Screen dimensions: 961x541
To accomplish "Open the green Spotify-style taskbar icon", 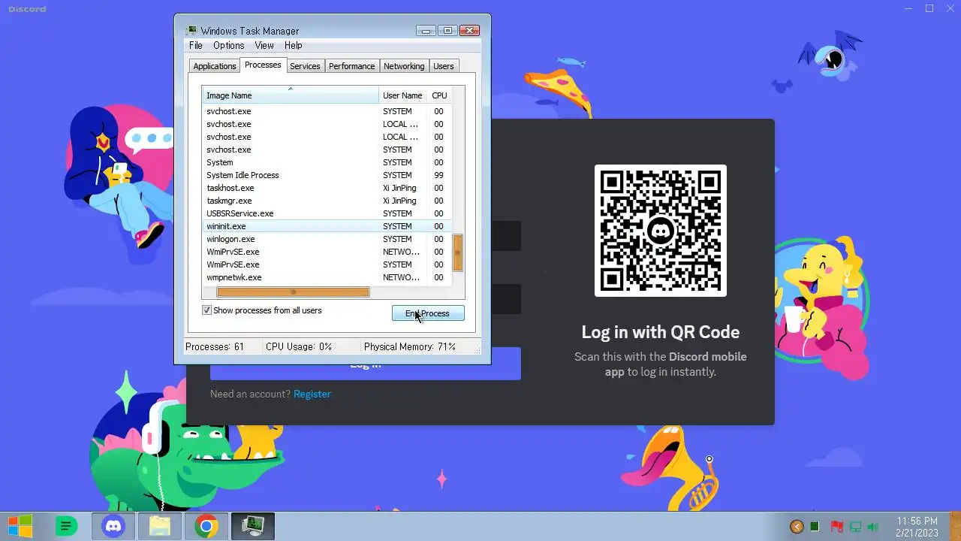I will (x=67, y=526).
